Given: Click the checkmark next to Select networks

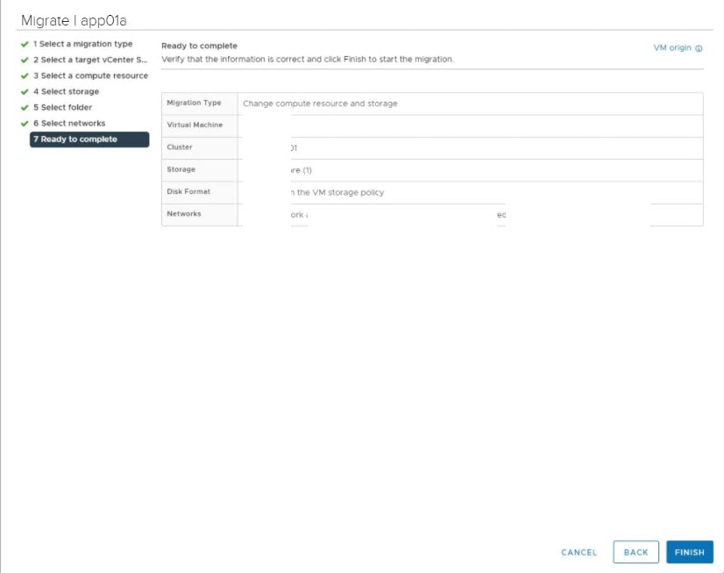Looking at the screenshot, I should 24,124.
